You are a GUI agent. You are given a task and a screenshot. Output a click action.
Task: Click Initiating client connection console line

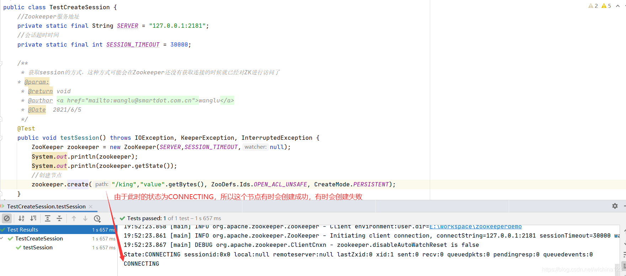click(371, 236)
